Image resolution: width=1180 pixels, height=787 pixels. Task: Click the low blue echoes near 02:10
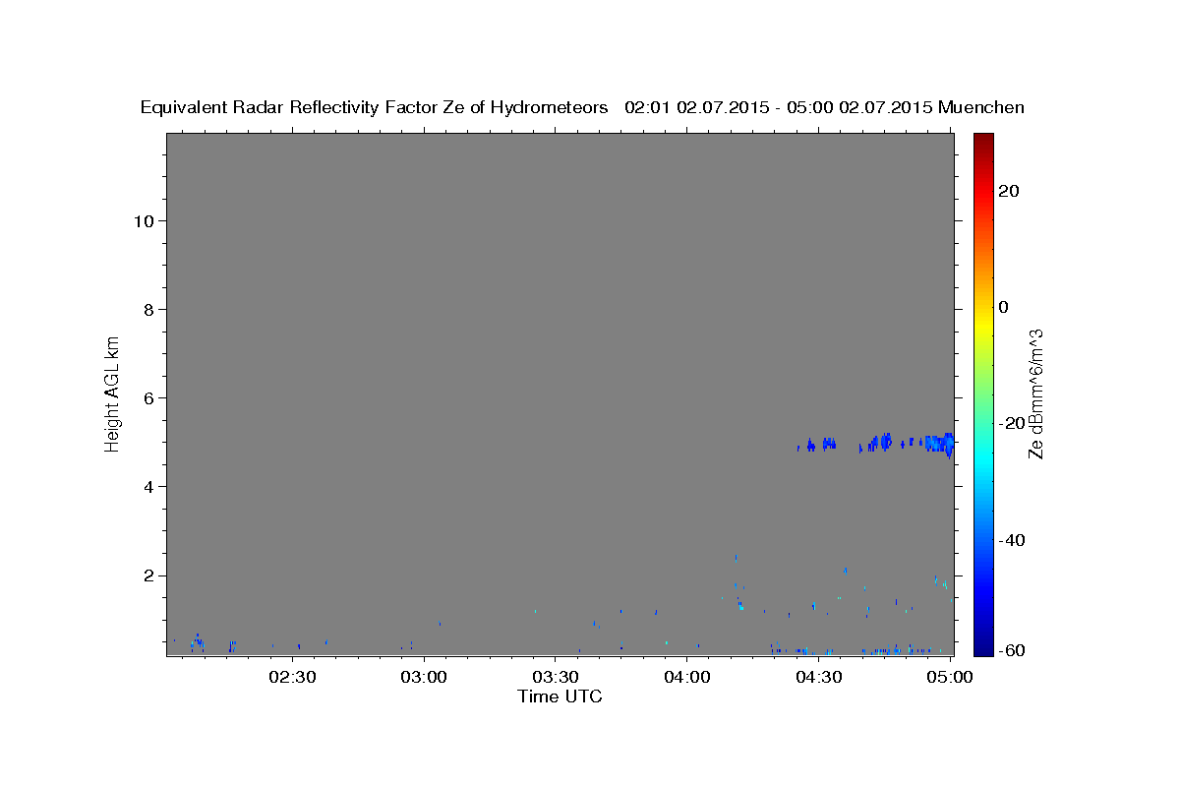[198, 643]
